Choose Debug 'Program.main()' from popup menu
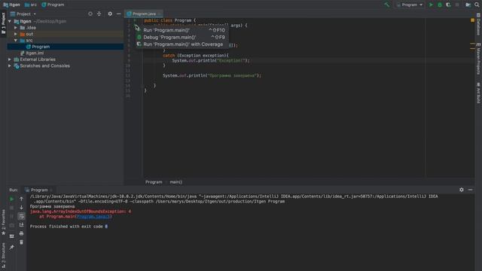The image size is (482, 271). [x=182, y=37]
